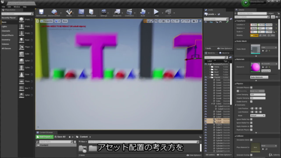Click Save All in Content Browser
The width and height of the screenshot is (281, 158).
pos(60,137)
